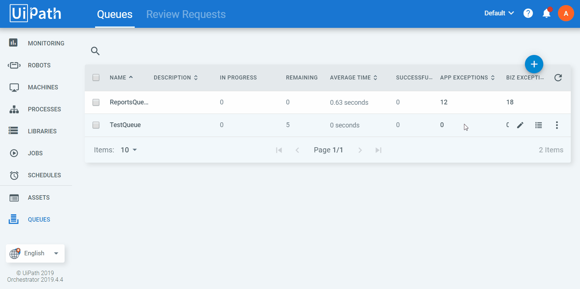Screen dimensions: 580x289
Task: Open more actions menu for TestQueue
Action: 557,125
